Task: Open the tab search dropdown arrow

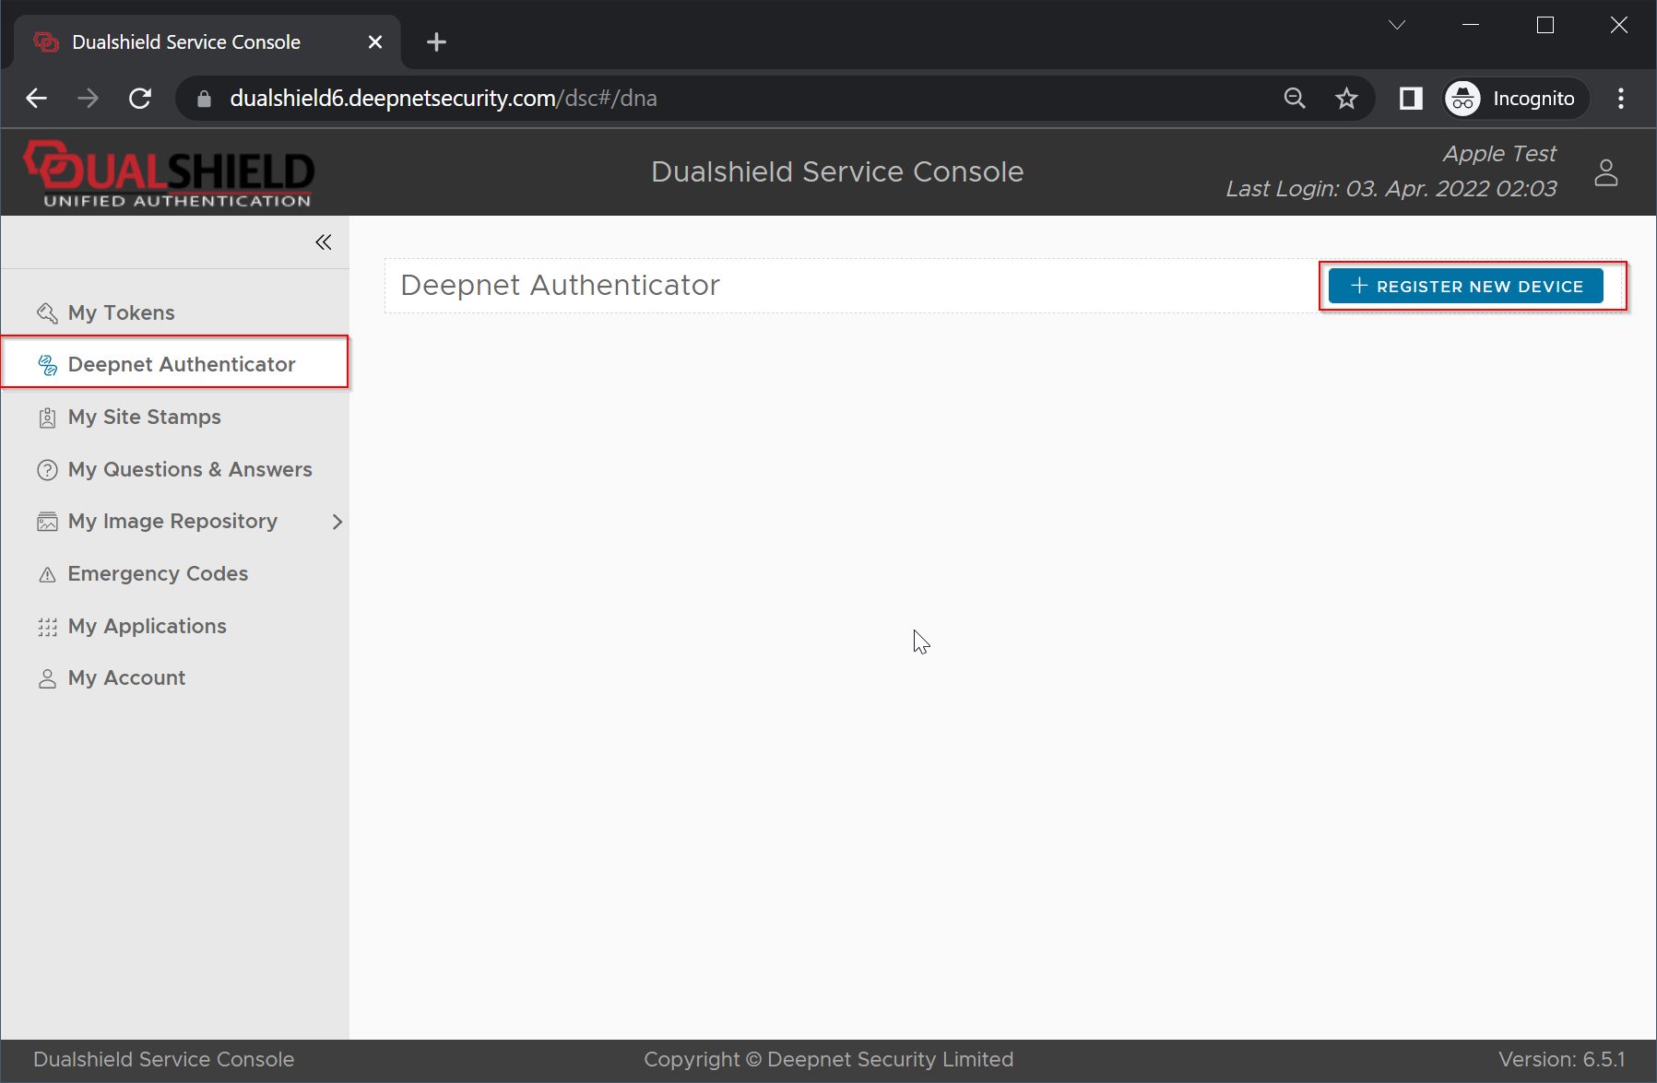Action: pos(1396,26)
